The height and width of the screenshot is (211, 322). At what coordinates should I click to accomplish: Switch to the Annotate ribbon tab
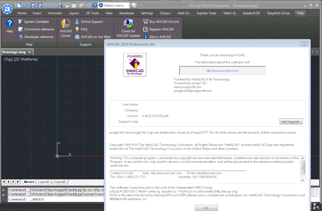(x=55, y=13)
